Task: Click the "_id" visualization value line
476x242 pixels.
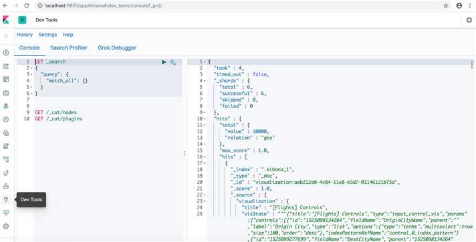Action: [x=315, y=183]
